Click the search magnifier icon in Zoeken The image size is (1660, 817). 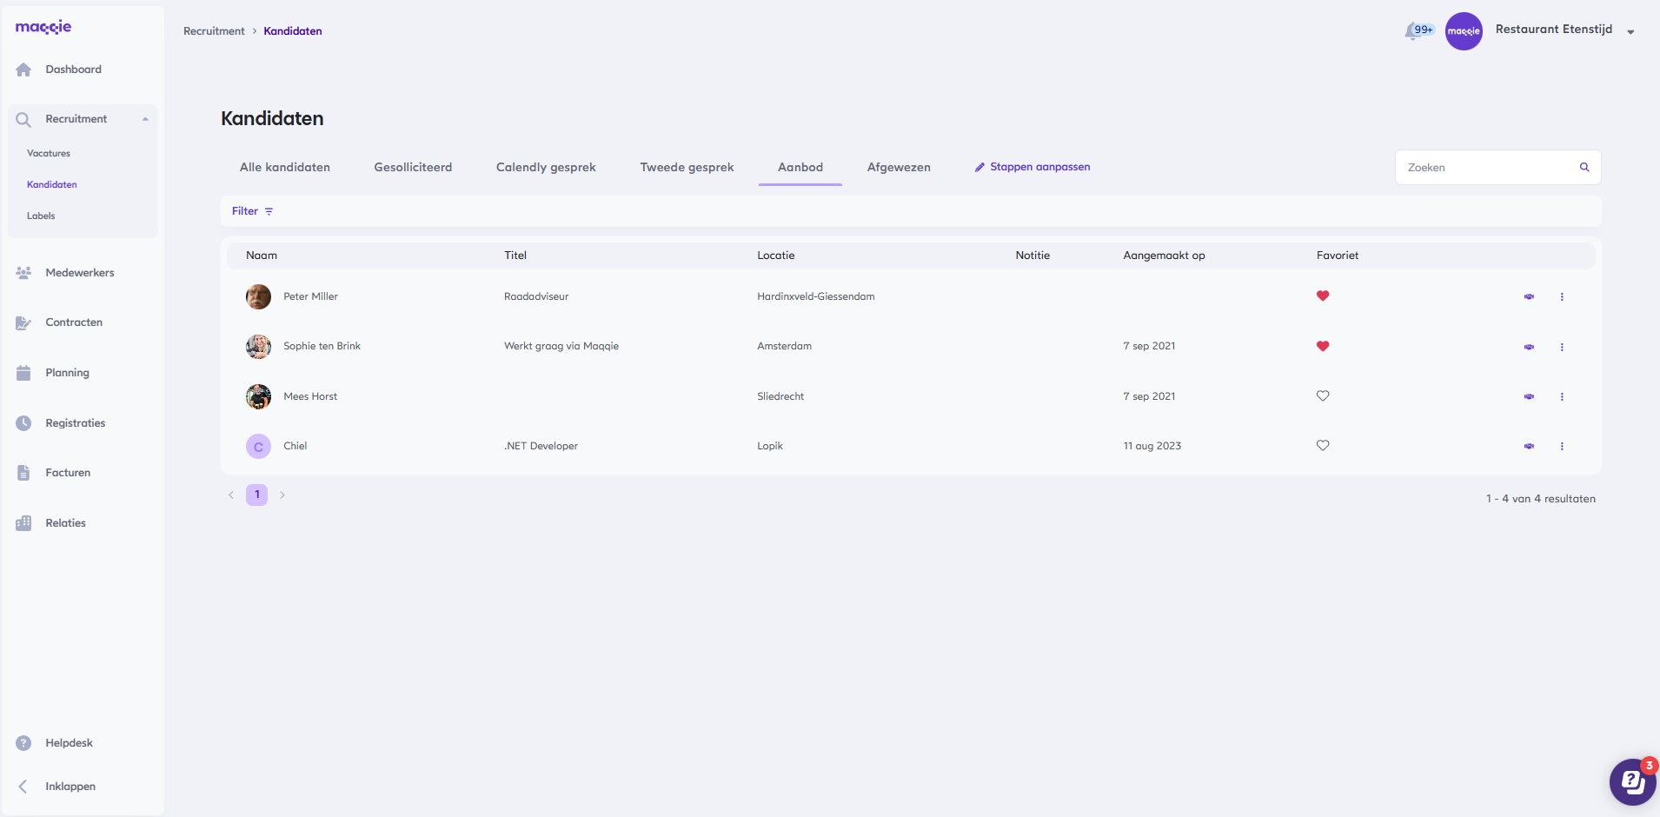click(x=1584, y=168)
